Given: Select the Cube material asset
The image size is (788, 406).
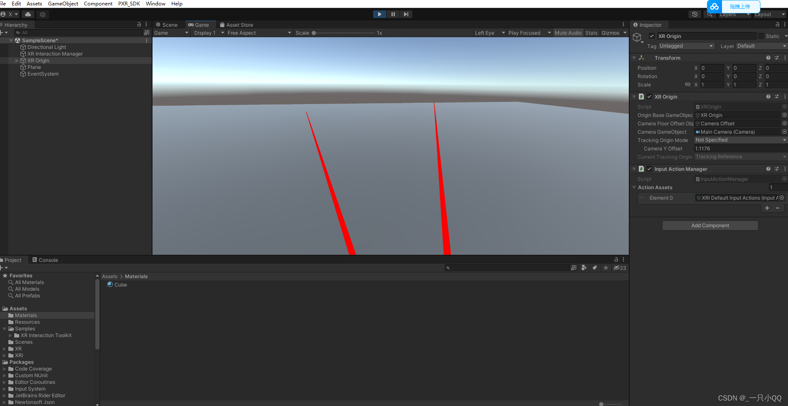Looking at the screenshot, I should [117, 285].
